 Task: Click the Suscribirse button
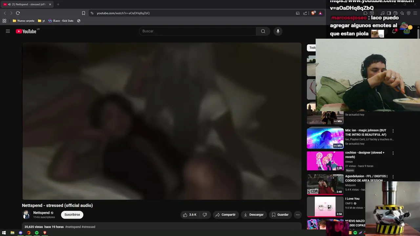(72, 215)
